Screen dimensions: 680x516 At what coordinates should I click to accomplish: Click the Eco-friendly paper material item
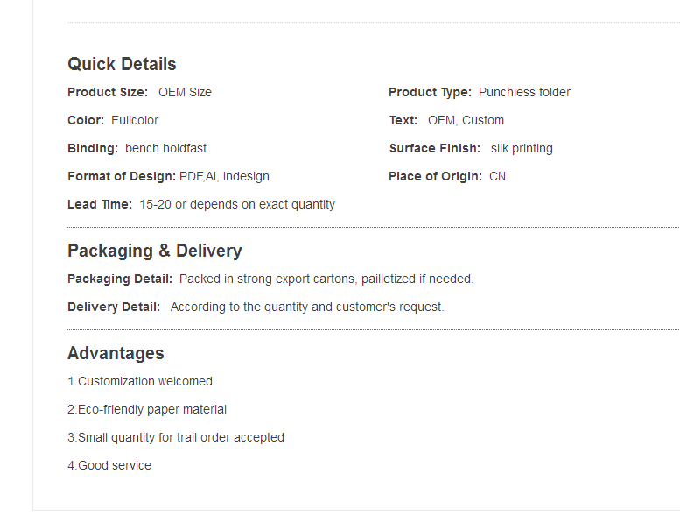[x=147, y=410]
